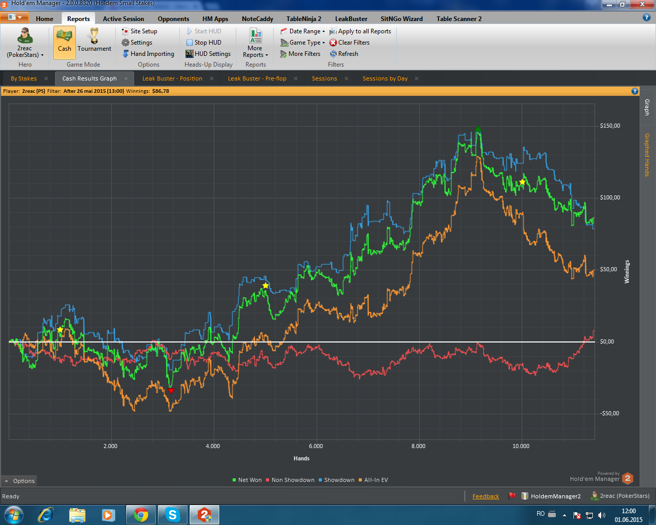This screenshot has width=656, height=525.
Task: Click the red flag icon in status bar
Action: (511, 496)
